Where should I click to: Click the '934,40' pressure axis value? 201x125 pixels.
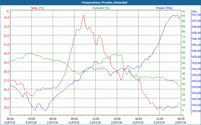196,99
